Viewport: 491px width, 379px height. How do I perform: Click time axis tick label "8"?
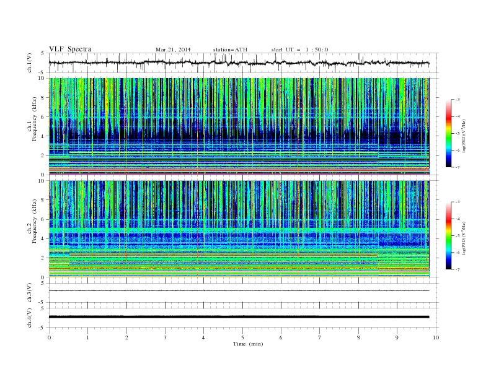pyautogui.click(x=358, y=338)
